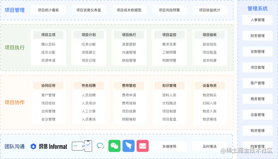This screenshot has height=159, width=278.
Task: Select the 进度跟踪 item
Action: pos(129,44)
